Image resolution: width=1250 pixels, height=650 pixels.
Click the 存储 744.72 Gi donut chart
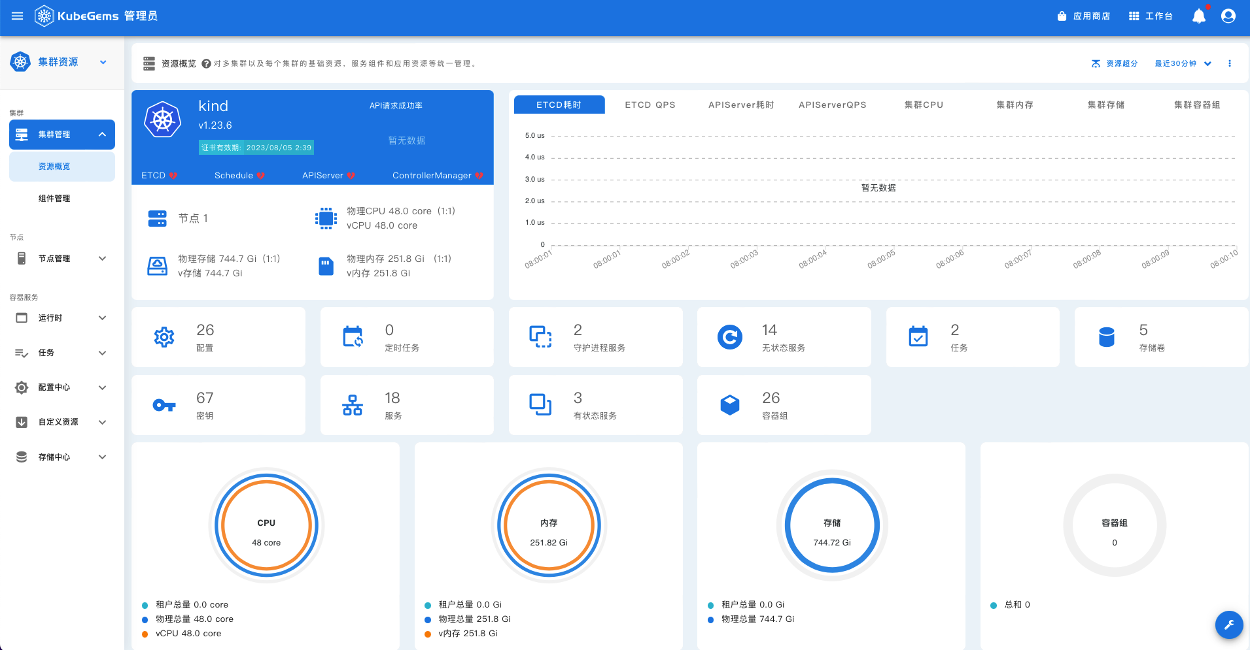[832, 525]
